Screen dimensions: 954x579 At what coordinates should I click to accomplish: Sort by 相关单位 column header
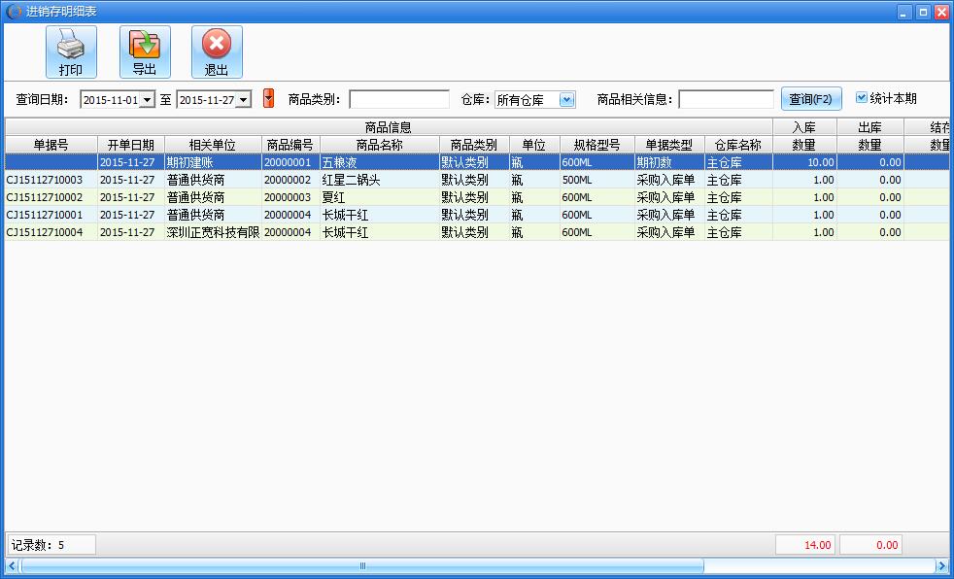pyautogui.click(x=213, y=145)
